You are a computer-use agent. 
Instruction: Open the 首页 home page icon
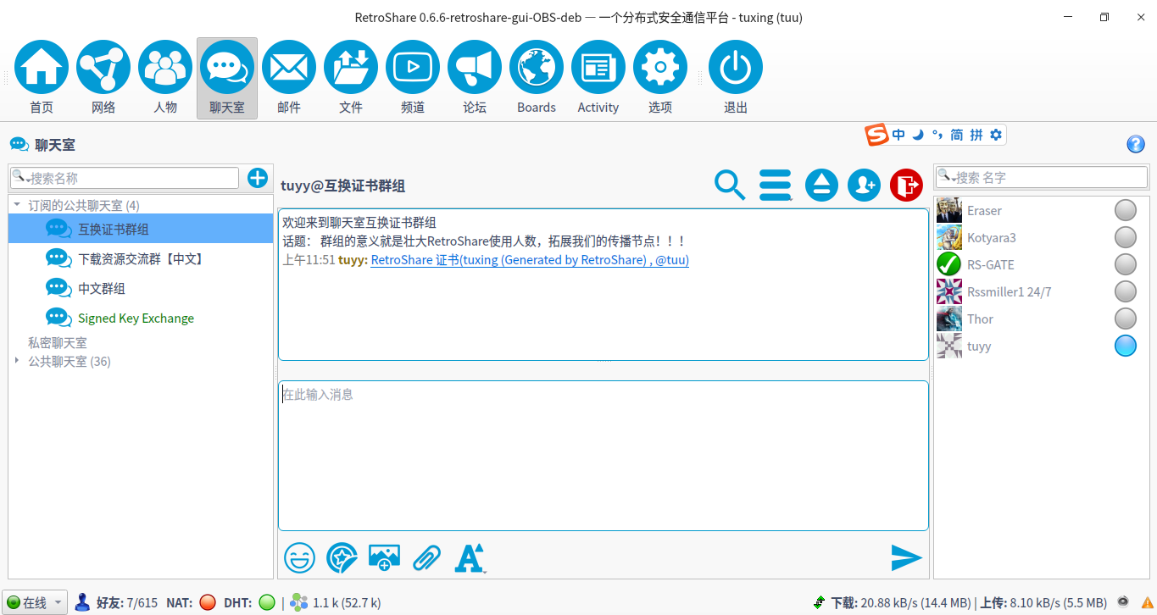(x=42, y=68)
